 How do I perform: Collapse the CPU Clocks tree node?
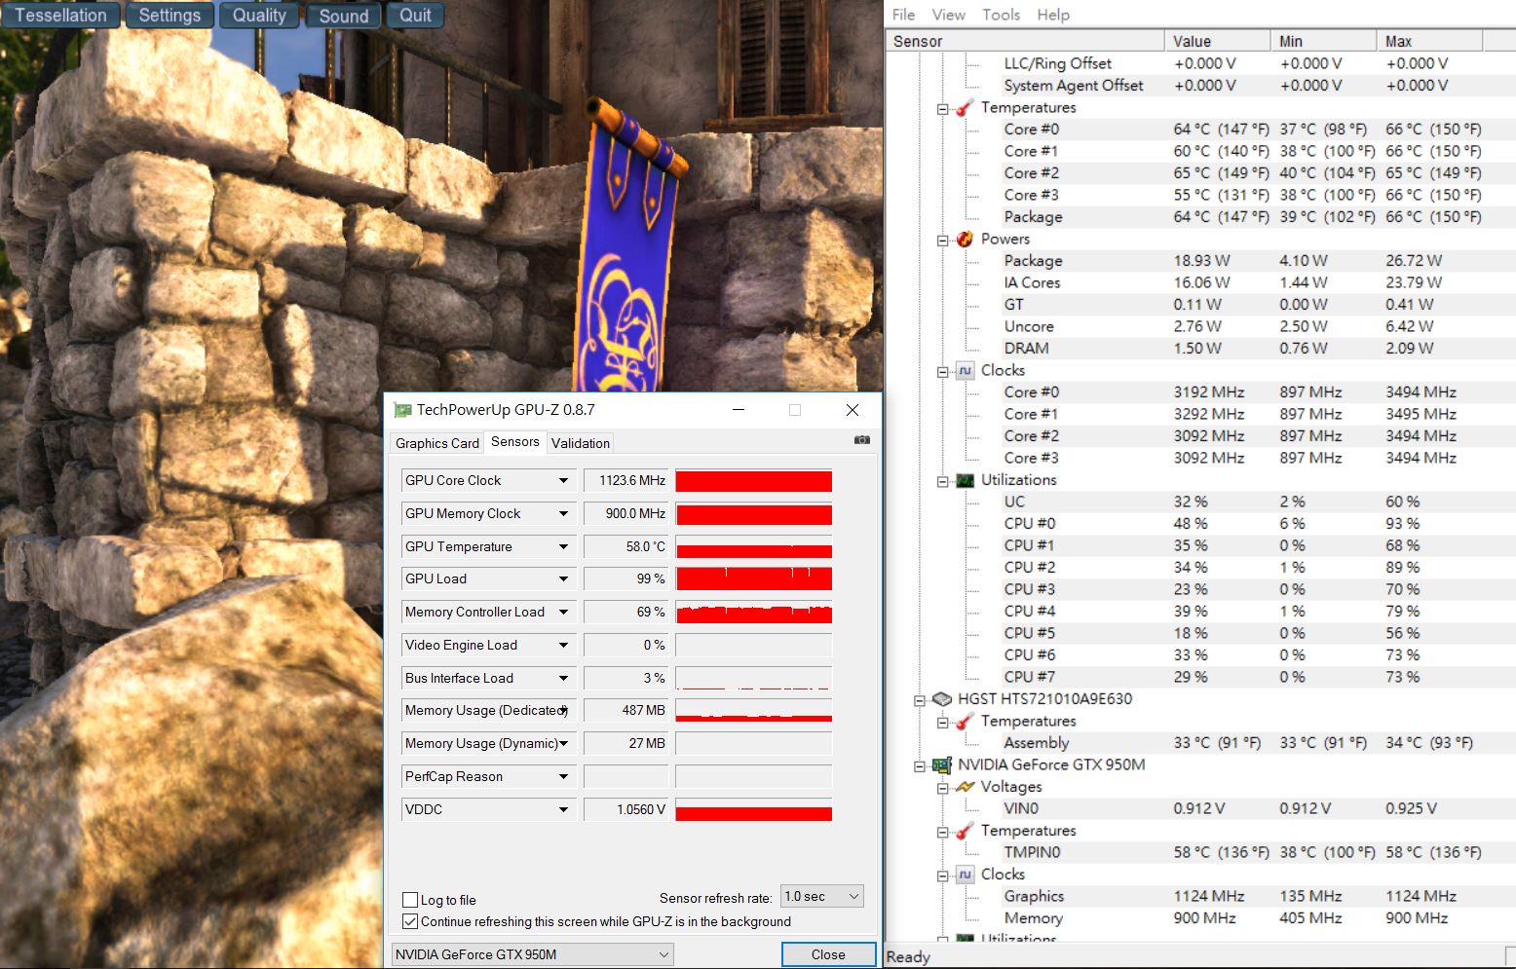tap(942, 372)
